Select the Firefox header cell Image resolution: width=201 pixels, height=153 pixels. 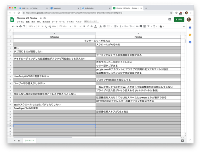(138, 37)
